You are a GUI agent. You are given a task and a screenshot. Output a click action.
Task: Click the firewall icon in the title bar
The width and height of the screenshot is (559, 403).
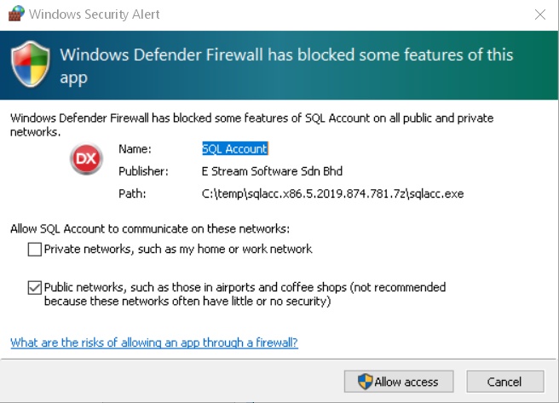[14, 14]
